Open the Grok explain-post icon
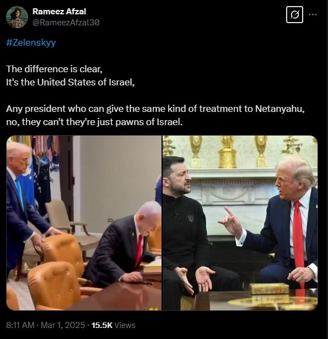 point(294,15)
